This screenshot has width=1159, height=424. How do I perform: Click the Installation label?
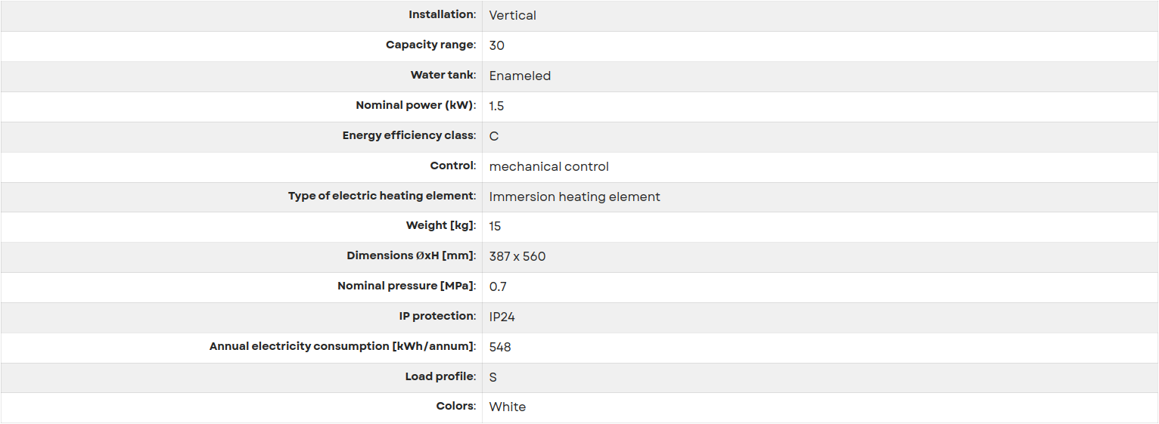tap(443, 15)
